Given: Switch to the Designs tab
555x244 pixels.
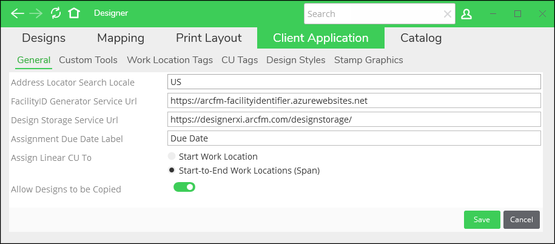Looking at the screenshot, I should [44, 38].
